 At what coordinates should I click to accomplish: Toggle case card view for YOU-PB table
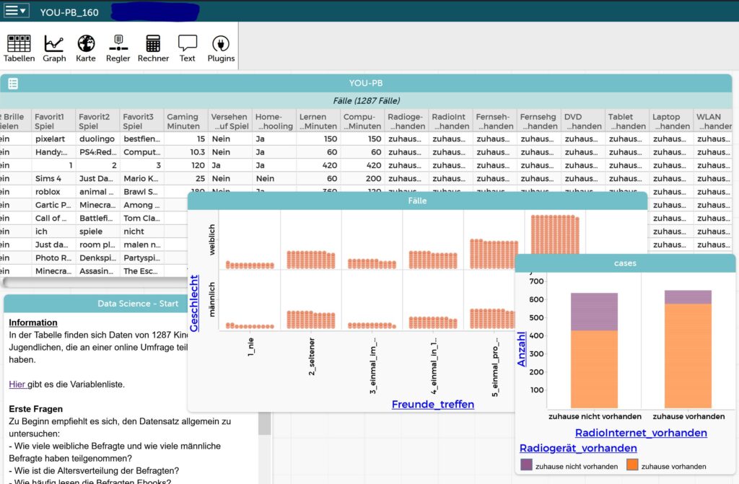[13, 84]
